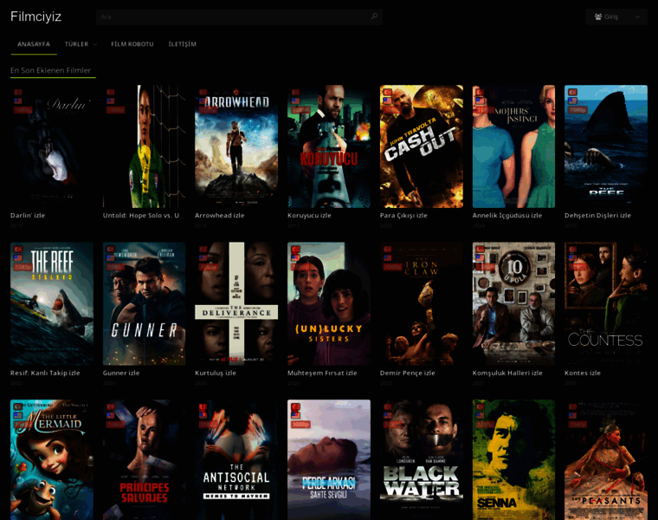
Task: Open The Deliverance movie poster
Action: (x=236, y=303)
